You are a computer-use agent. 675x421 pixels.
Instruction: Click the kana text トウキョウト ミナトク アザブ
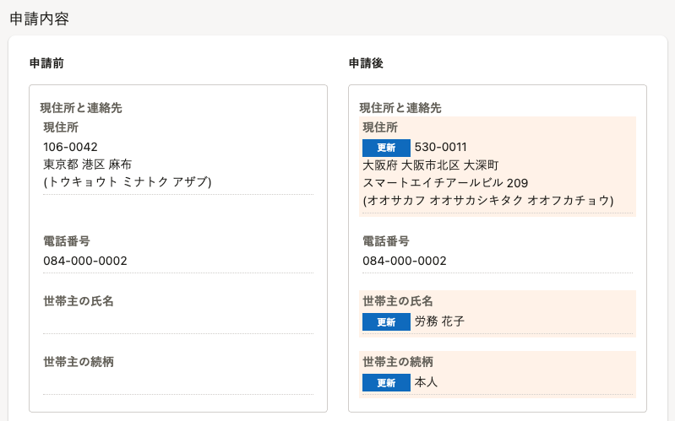[x=128, y=182]
